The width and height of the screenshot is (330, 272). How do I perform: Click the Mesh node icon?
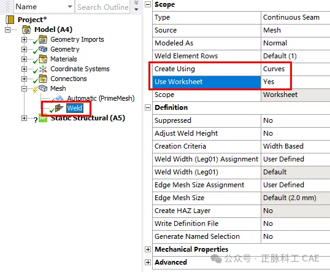click(x=43, y=88)
